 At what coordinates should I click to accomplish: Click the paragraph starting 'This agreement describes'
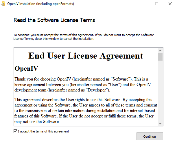point(86,111)
